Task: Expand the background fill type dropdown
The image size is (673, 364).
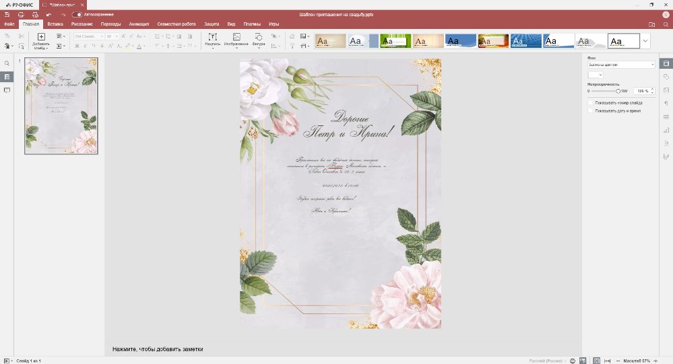Action: point(620,65)
